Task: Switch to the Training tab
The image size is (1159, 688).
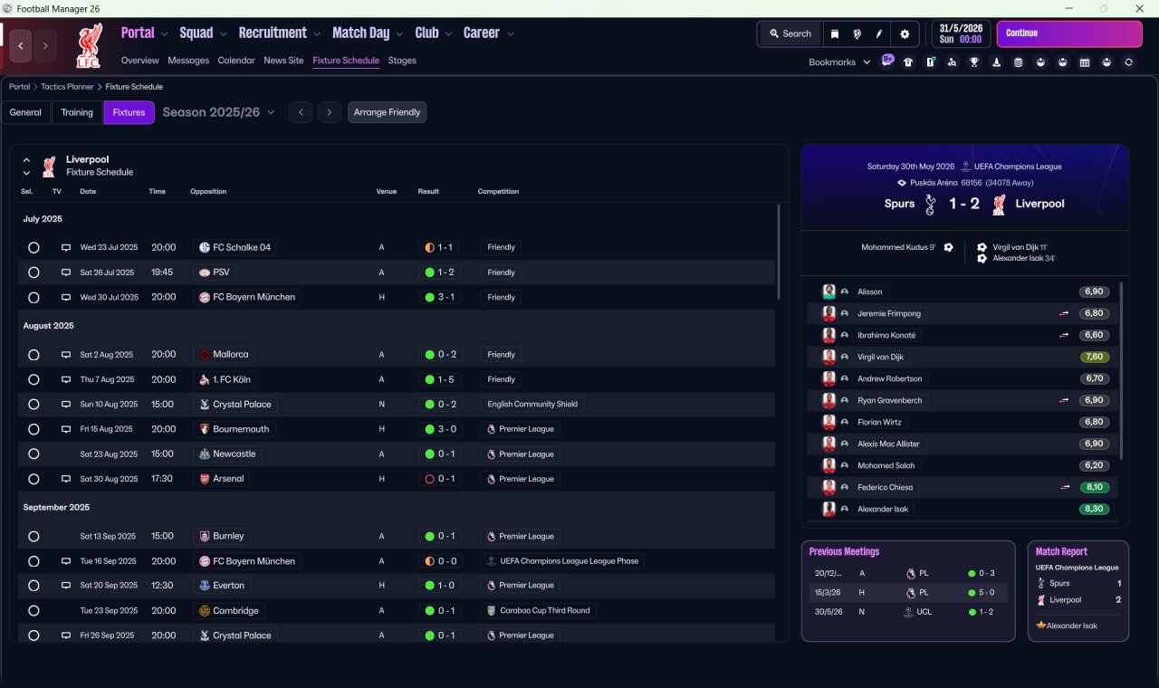Action: point(77,112)
